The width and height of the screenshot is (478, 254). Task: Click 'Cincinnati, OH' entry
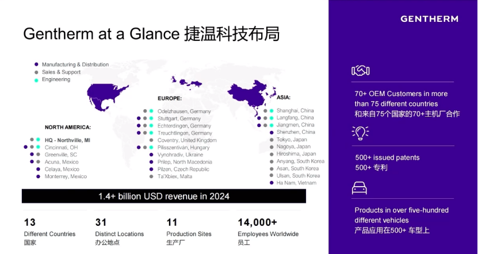coord(62,148)
